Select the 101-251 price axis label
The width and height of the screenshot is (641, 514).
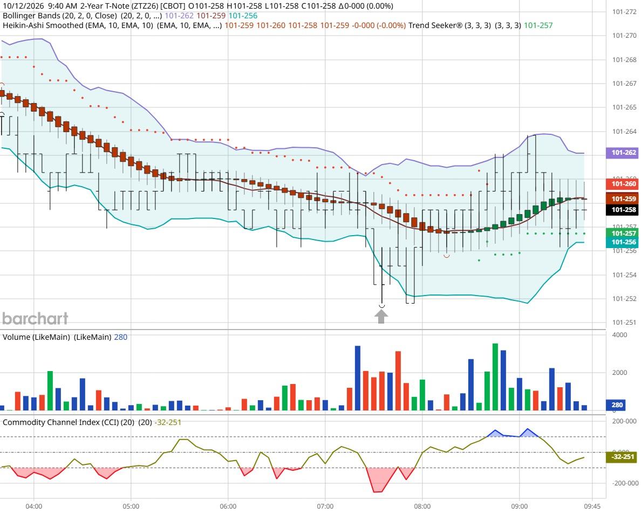click(x=624, y=323)
